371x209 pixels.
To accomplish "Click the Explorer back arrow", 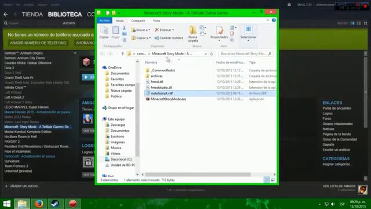I will [103, 54].
